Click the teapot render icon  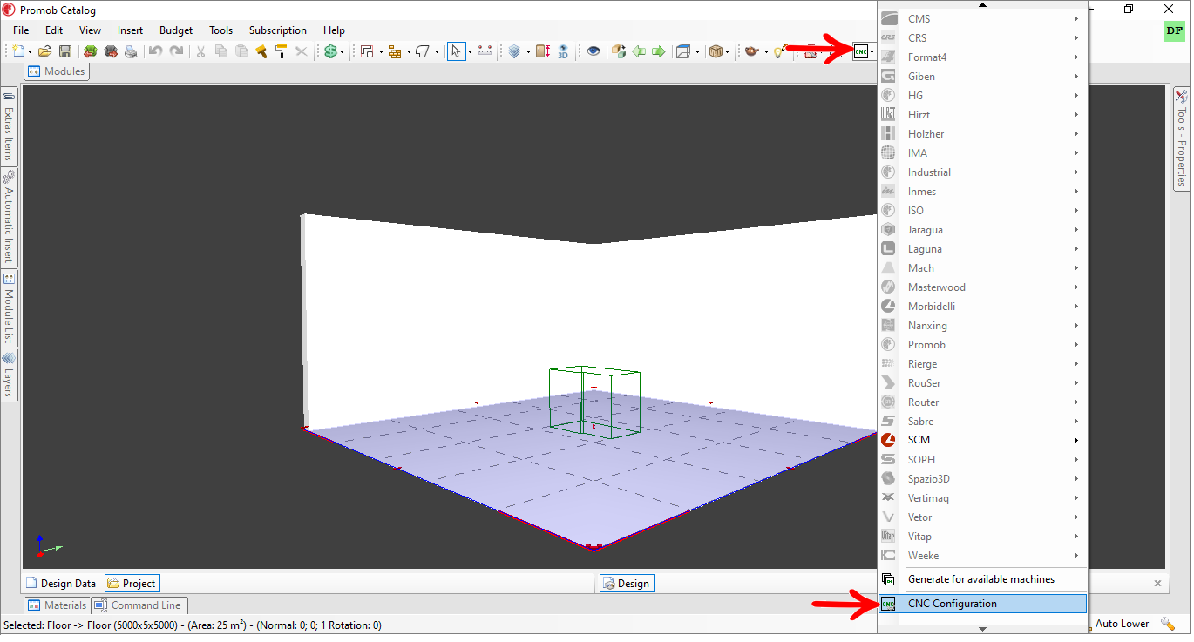coord(750,51)
